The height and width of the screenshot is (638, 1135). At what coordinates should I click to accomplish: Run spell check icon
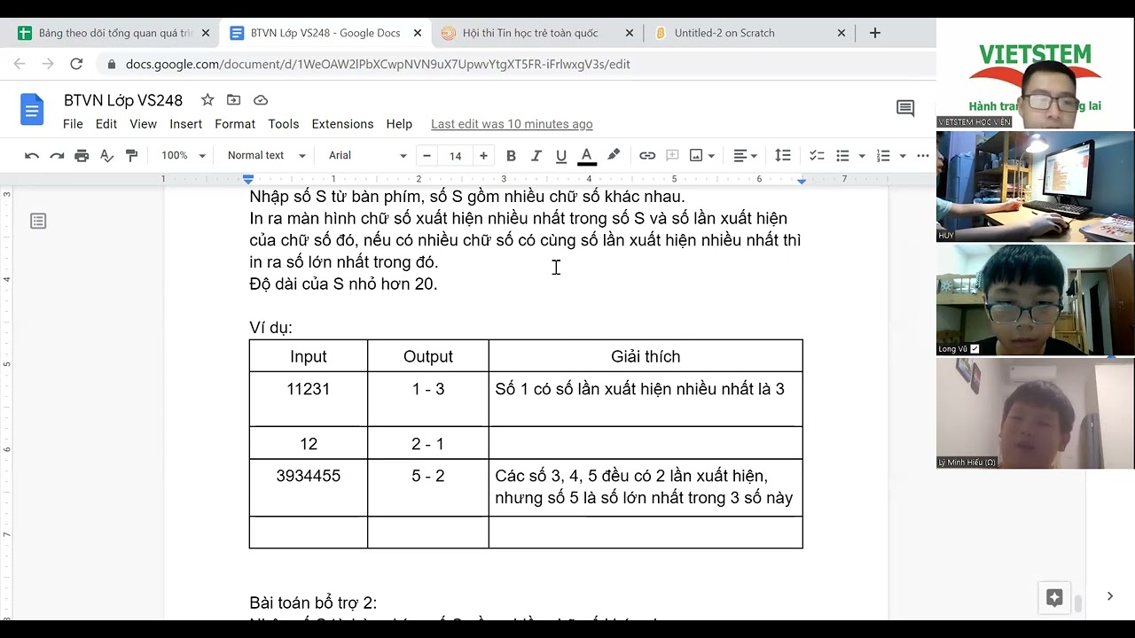[106, 156]
